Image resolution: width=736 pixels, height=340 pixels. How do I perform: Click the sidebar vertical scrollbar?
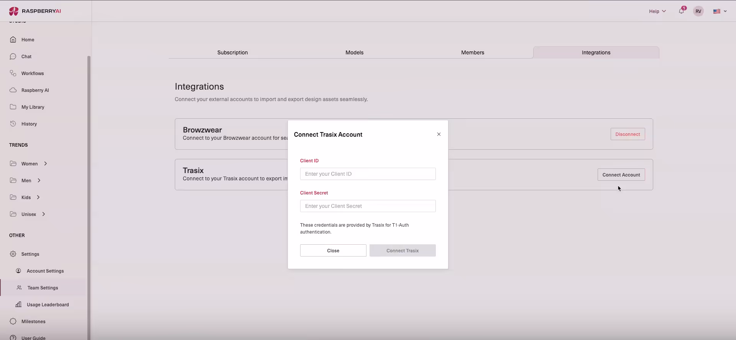pos(89,198)
